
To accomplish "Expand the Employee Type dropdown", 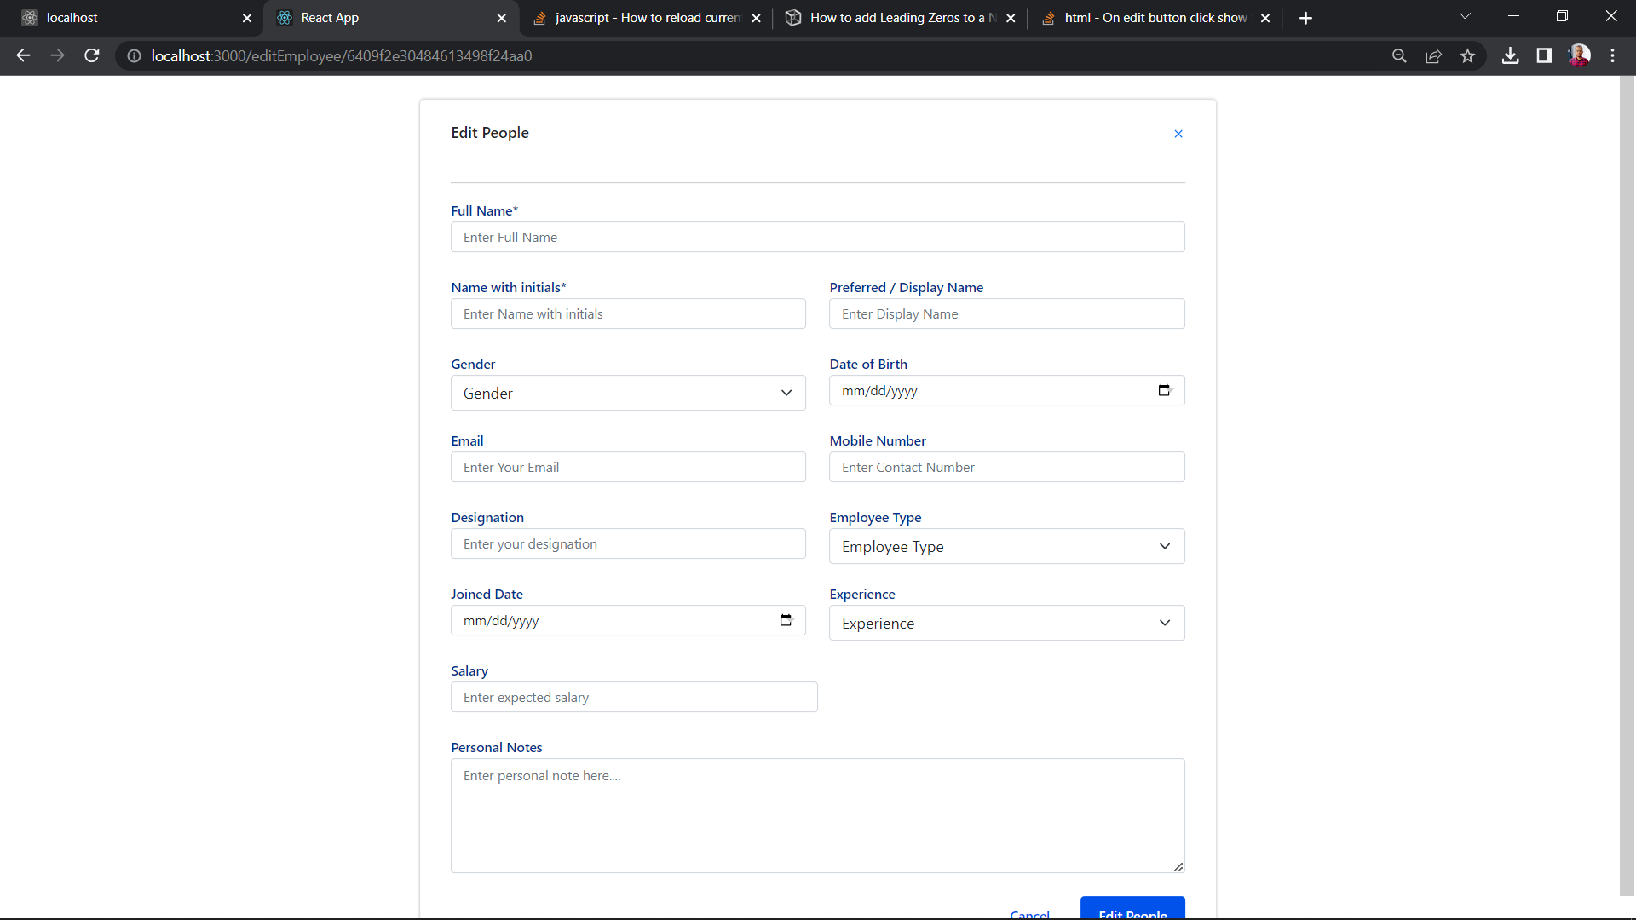I will coord(1007,546).
